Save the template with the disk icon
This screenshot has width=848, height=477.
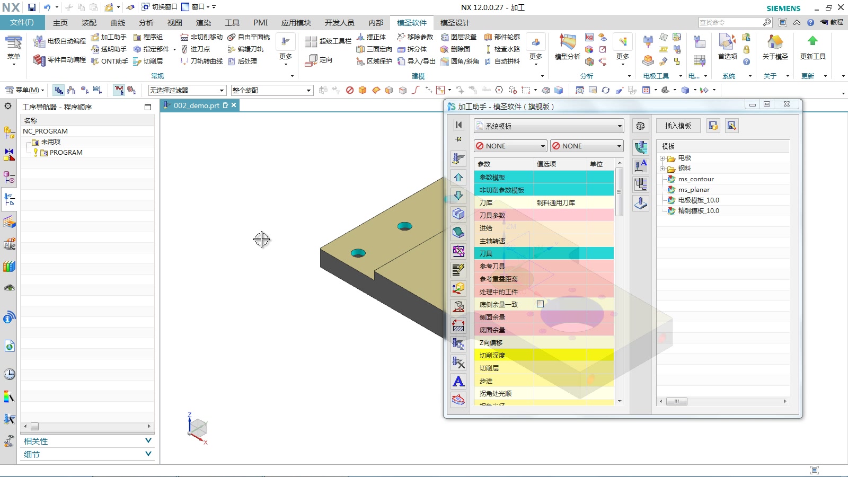(713, 126)
